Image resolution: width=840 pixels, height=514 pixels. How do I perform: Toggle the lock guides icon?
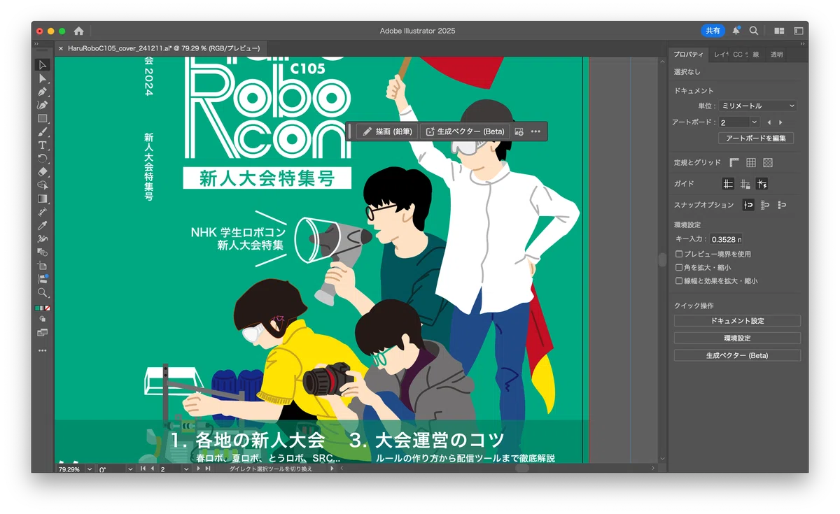pos(745,184)
